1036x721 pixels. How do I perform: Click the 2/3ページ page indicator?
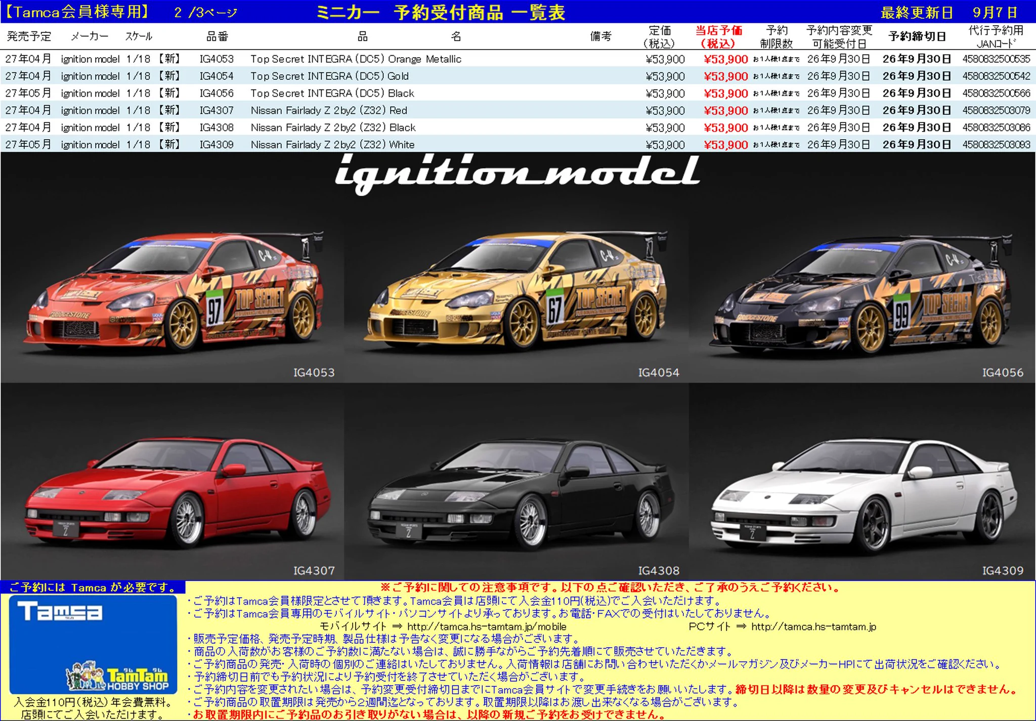tap(206, 12)
